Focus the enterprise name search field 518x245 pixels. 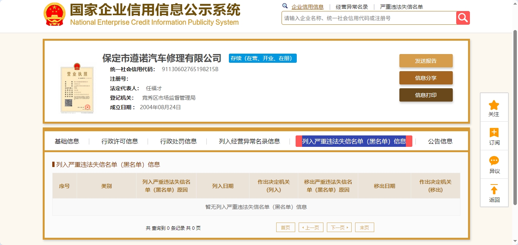tap(369, 18)
